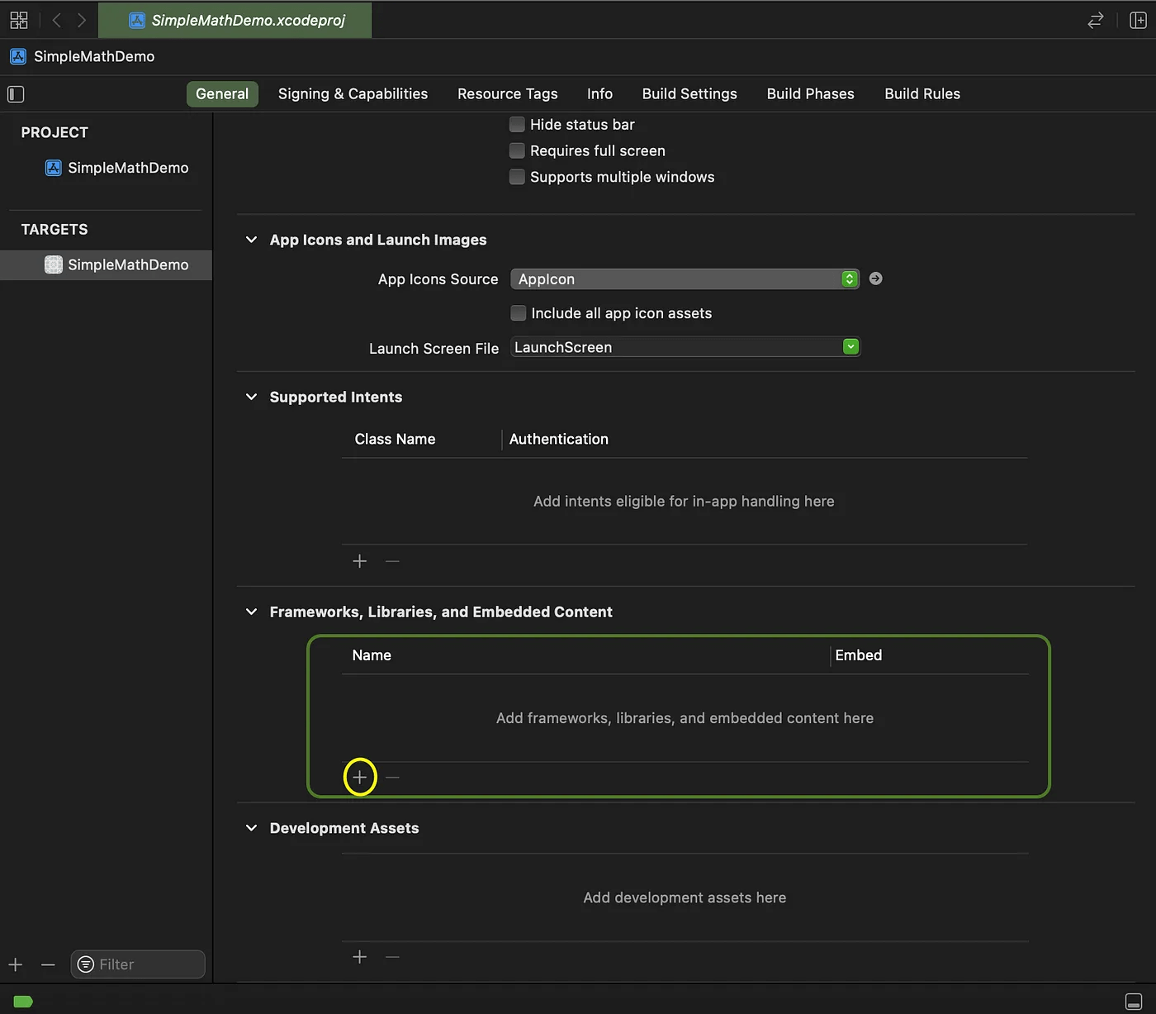
Task: Select the General tab
Action: tap(222, 94)
